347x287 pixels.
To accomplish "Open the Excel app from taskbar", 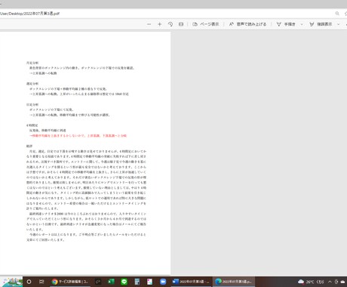I will pos(111,282).
